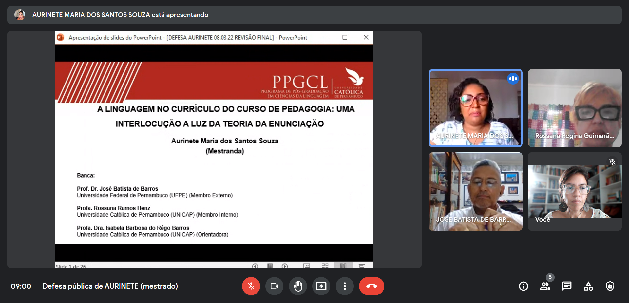Select Rossana Regina Guimarã... video tile
This screenshot has height=303, width=629.
575,108
